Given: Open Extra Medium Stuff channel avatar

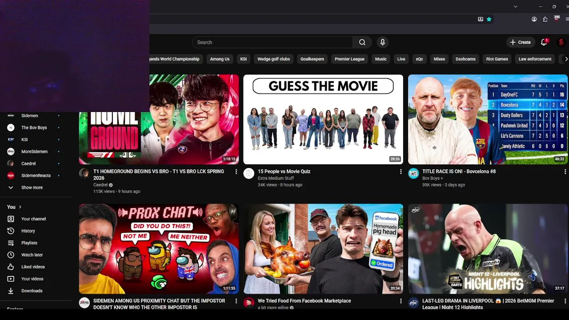Looking at the screenshot, I should 248,173.
